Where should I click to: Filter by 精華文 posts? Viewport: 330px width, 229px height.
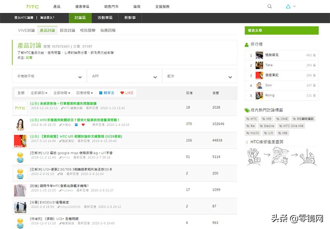click(x=107, y=93)
